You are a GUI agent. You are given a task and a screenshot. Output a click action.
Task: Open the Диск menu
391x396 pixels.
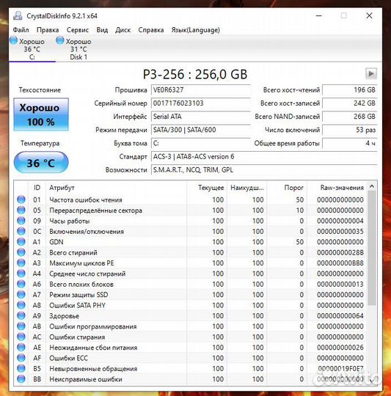(x=123, y=30)
